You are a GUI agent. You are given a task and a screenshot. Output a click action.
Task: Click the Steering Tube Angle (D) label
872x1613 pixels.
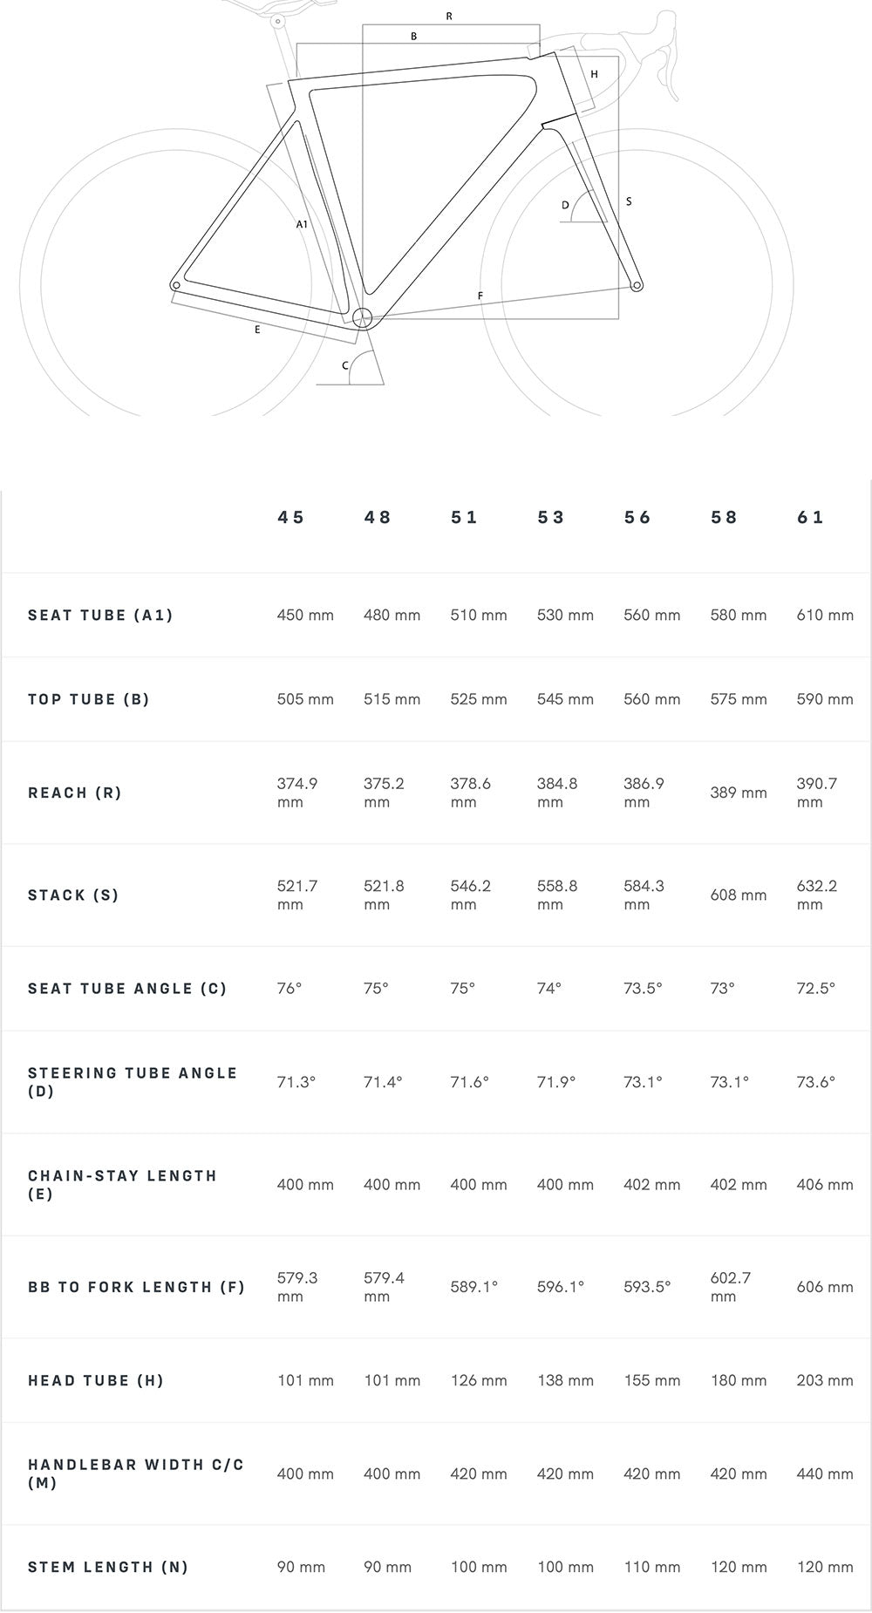coord(133,1082)
